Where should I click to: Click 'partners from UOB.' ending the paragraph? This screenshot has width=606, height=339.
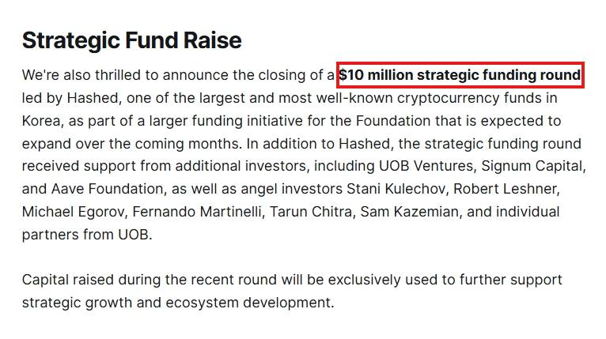point(87,235)
